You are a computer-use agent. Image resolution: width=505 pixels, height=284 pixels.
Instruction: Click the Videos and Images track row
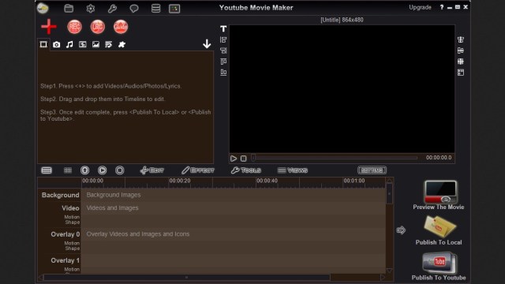(234, 208)
